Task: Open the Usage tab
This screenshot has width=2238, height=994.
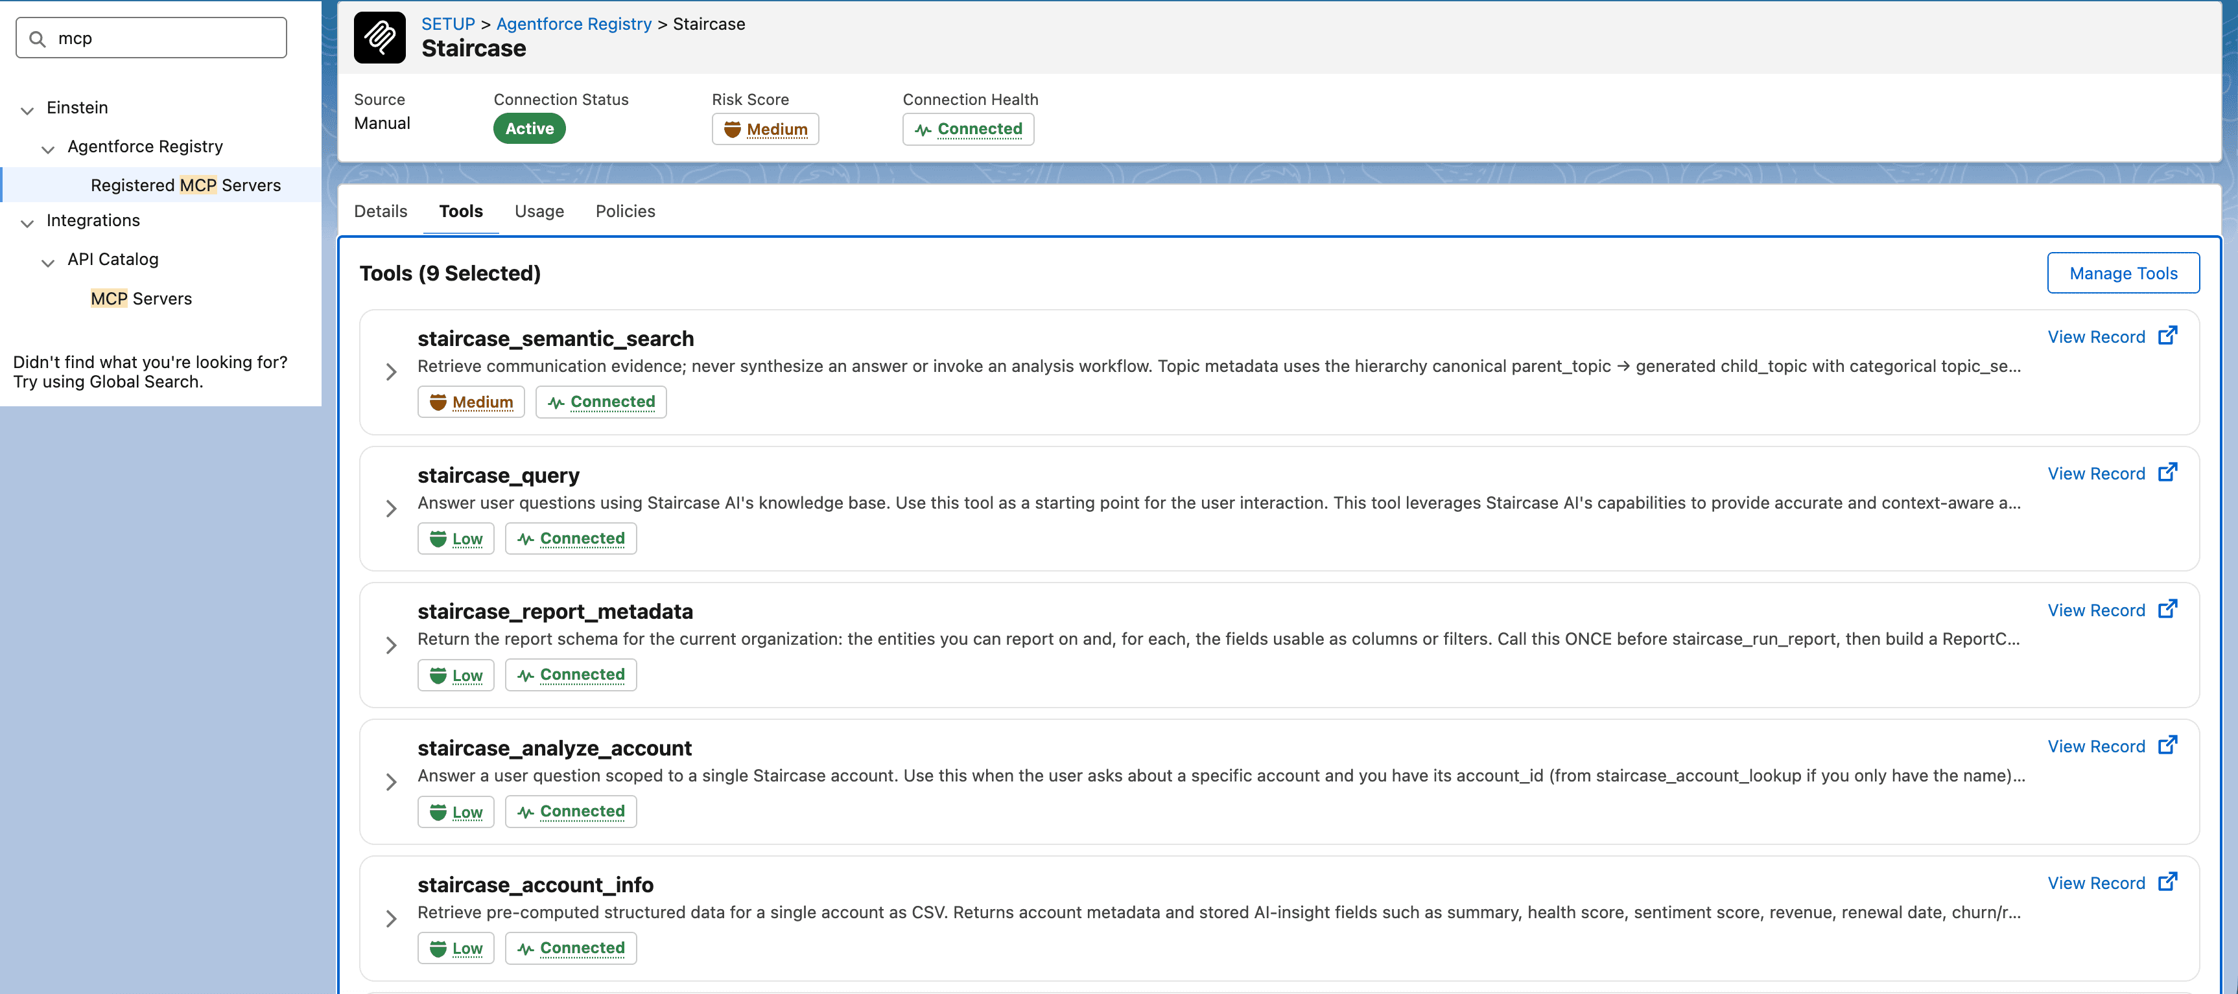Action: click(x=539, y=211)
